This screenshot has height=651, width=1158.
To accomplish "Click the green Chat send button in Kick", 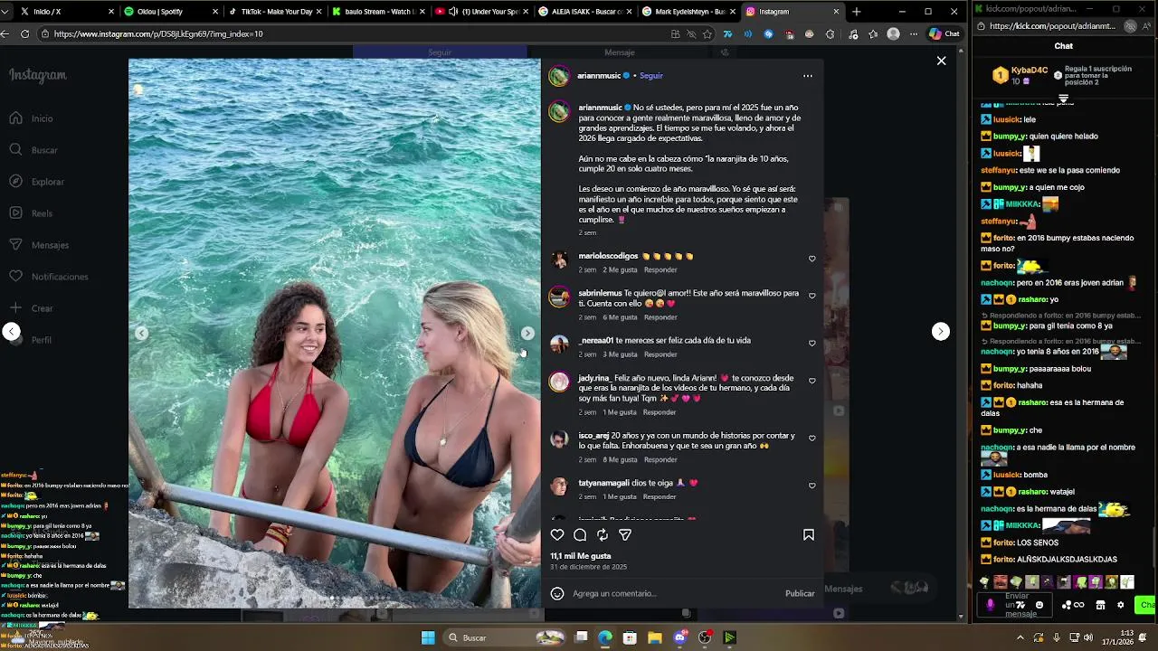I will click(1146, 605).
